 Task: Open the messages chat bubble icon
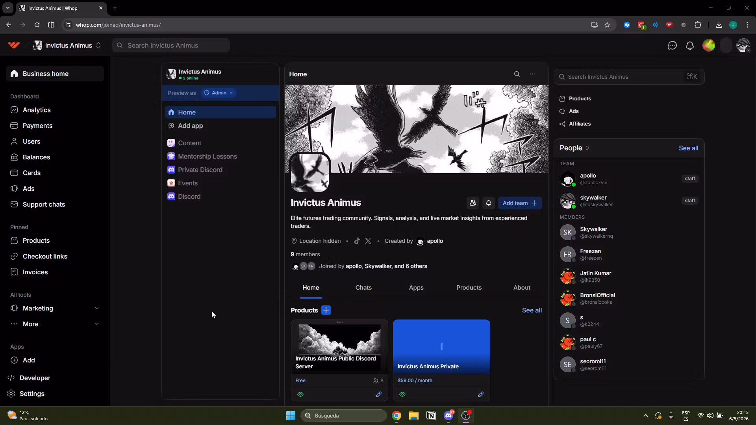(672, 46)
